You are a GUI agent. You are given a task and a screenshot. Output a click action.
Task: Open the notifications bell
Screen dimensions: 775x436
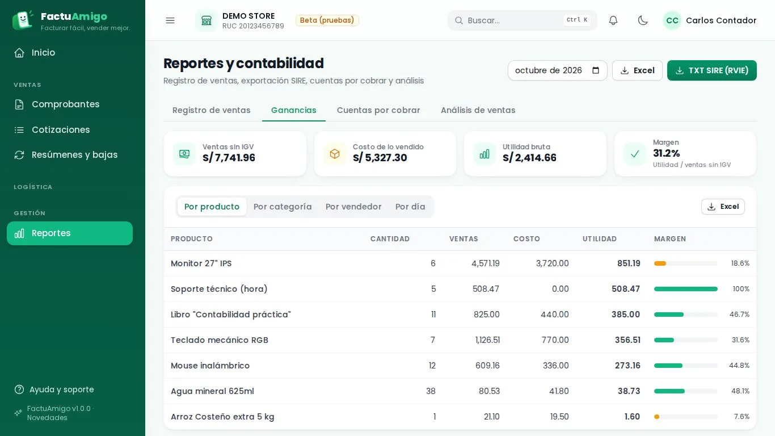(613, 20)
